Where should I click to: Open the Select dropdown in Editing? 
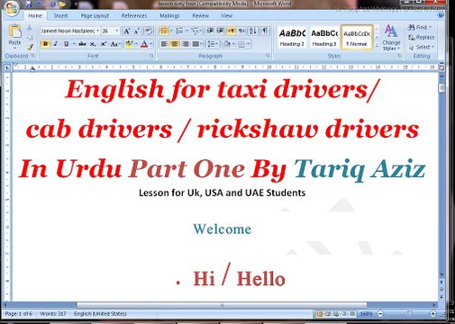coord(421,47)
